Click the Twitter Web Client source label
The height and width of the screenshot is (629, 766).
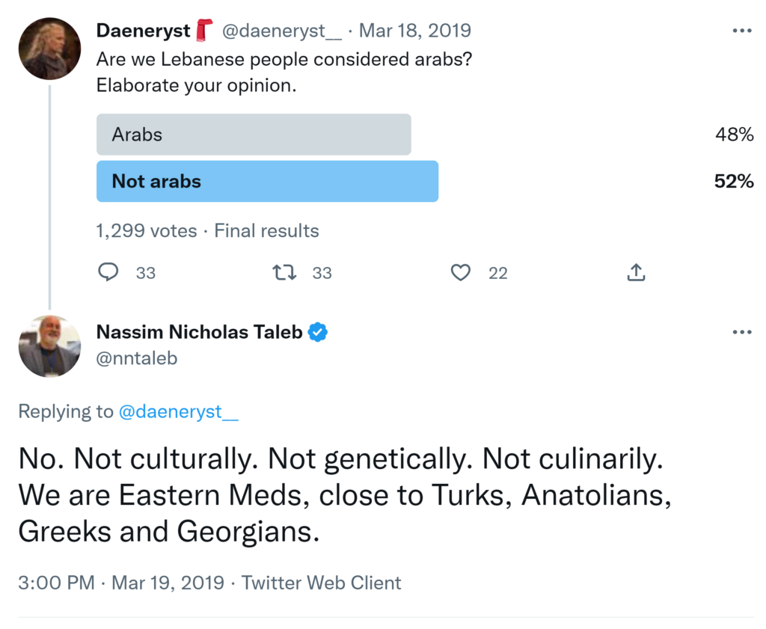322,583
